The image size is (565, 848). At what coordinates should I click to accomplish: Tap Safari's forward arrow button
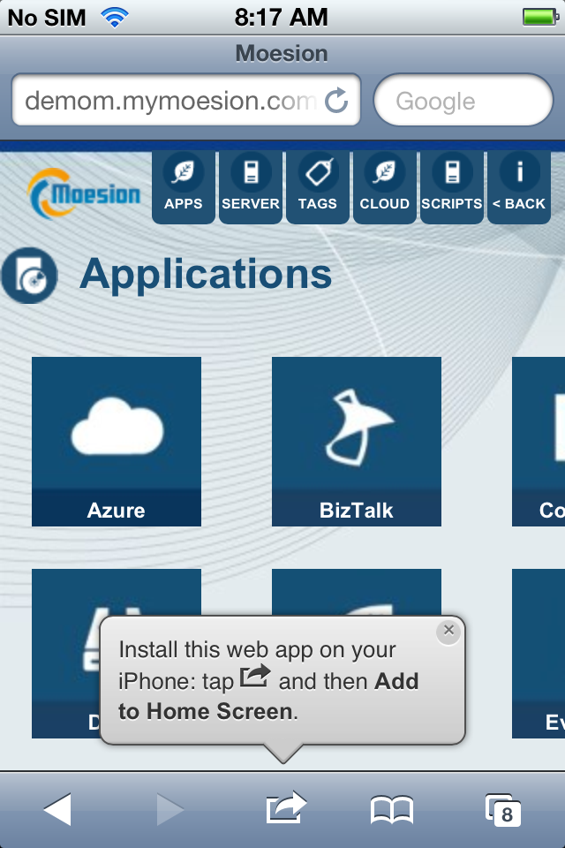(x=170, y=810)
